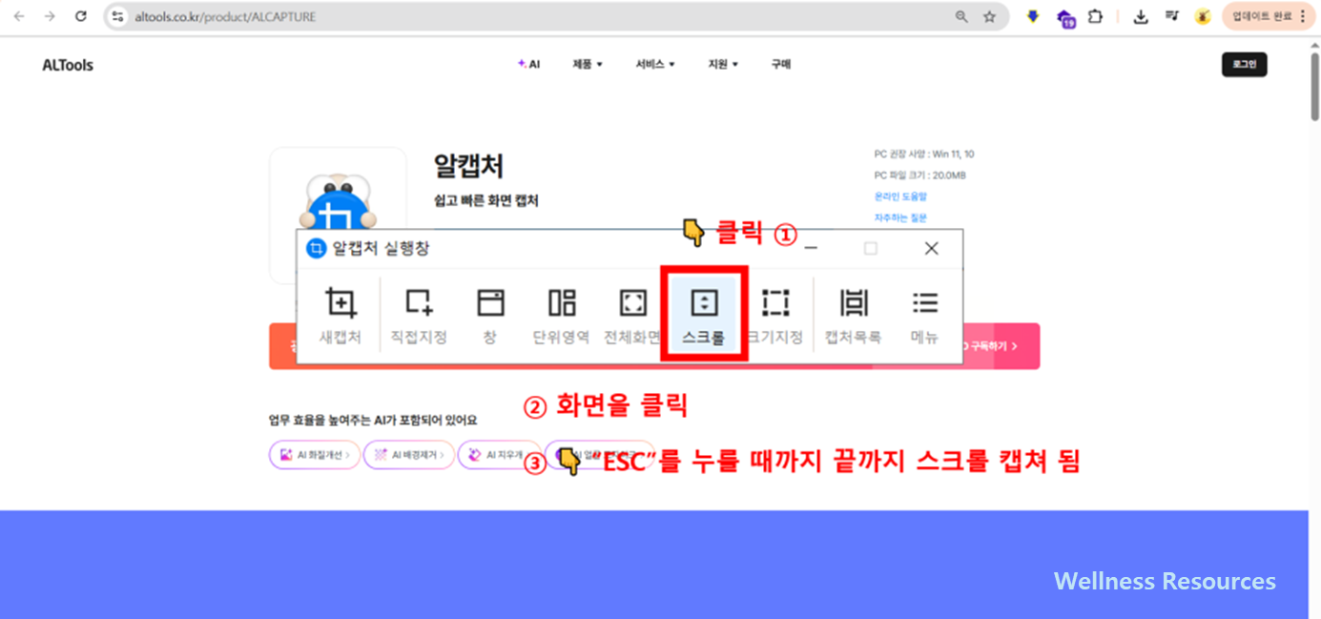Bookmark this page with the star
Image resolution: width=1321 pixels, height=619 pixels.
(x=989, y=16)
